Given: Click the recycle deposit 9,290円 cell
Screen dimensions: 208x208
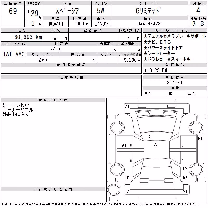Looking at the screenshot, I should [129, 60].
